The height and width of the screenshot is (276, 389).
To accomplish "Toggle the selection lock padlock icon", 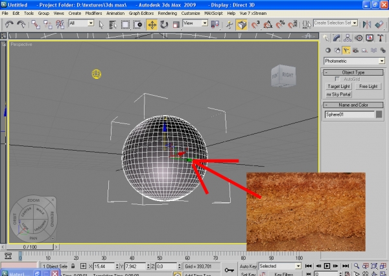I will click(x=73, y=266).
